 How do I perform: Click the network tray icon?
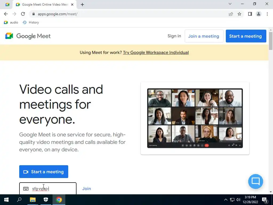tap(232, 200)
